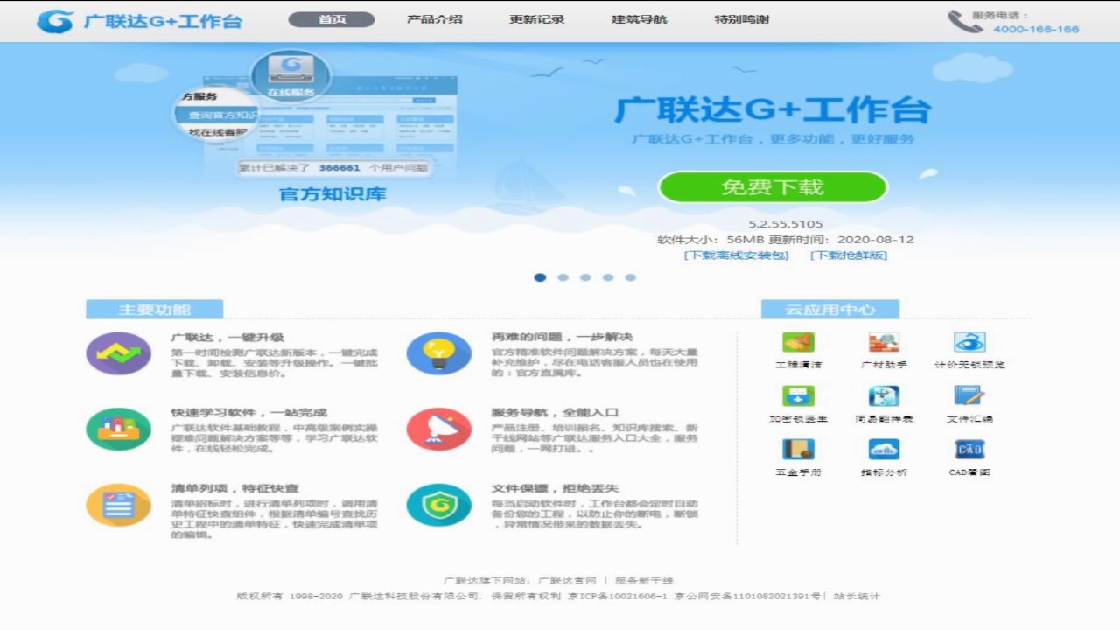The width and height of the screenshot is (1120, 630).
Task: Click the 主要功能 section header
Action: pyautogui.click(x=155, y=310)
